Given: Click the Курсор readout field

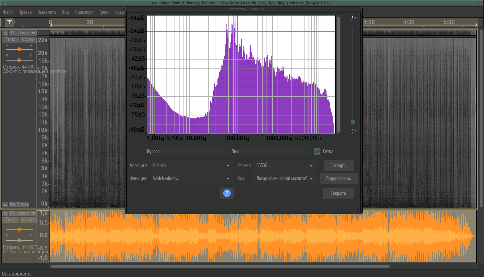Looking at the screenshot, I should (x=195, y=152).
